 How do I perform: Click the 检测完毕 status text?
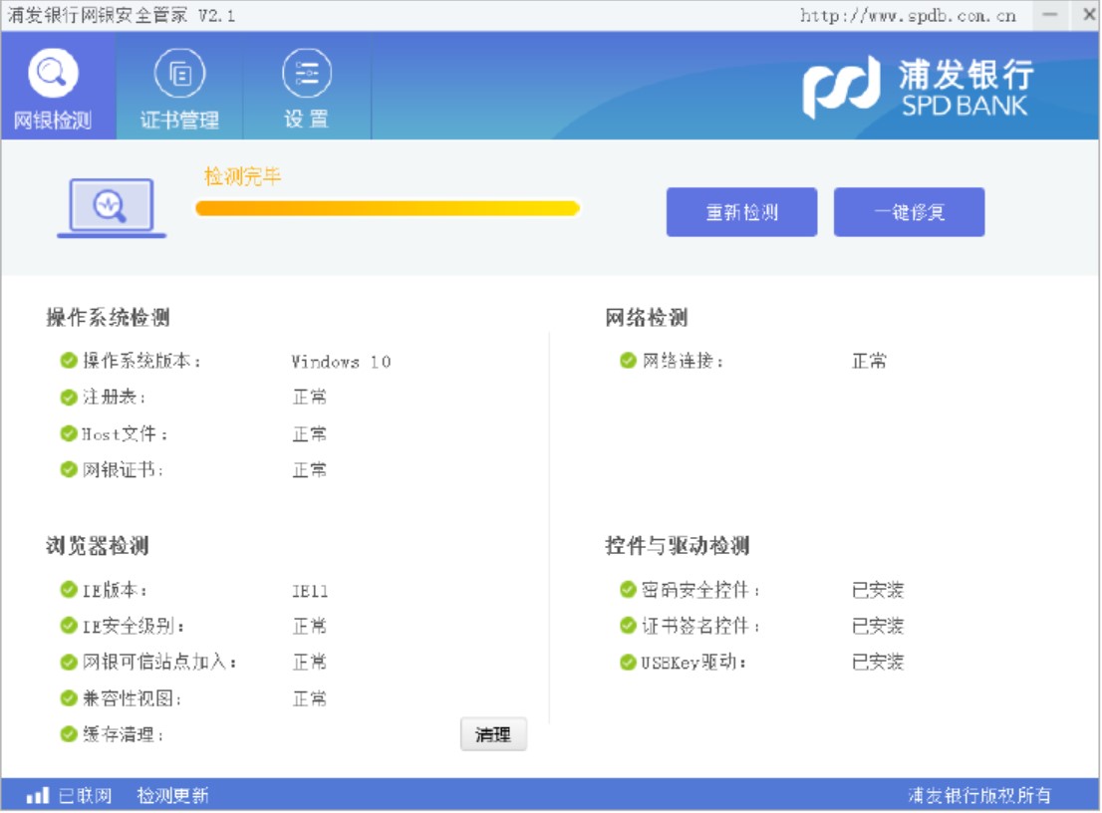(x=242, y=176)
